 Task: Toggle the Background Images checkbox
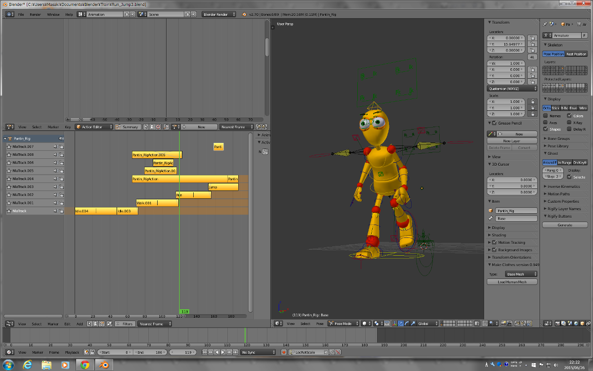pos(494,250)
